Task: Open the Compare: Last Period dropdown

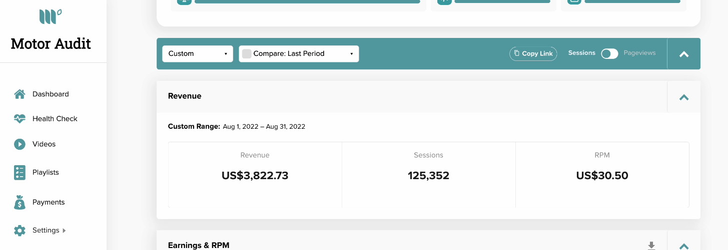Action: (299, 53)
